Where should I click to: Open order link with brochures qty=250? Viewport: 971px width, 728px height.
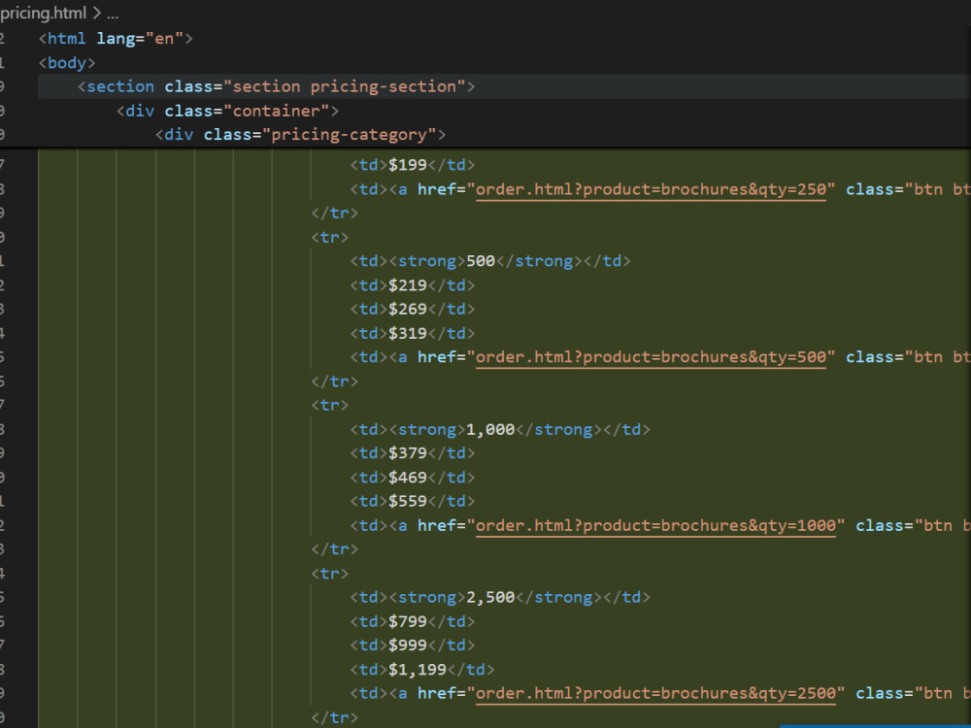pos(651,189)
